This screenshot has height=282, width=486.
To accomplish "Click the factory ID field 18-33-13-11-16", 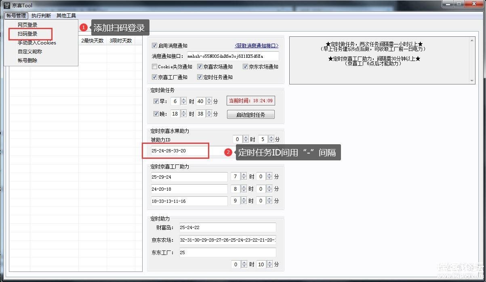I will coord(189,201).
